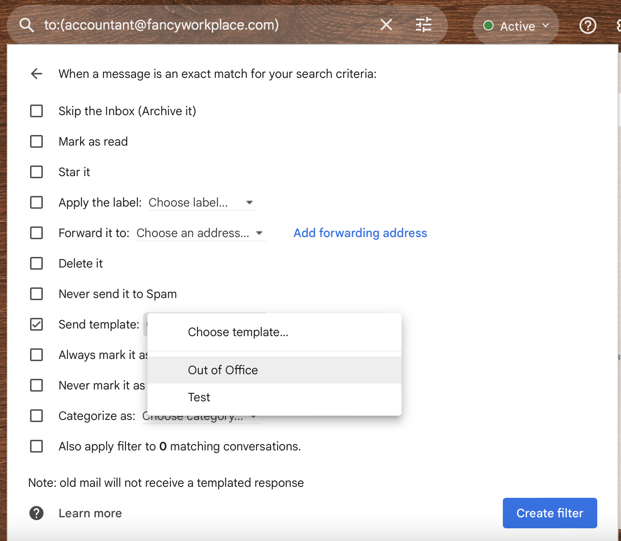This screenshot has height=541, width=621.
Task: Open the Add forwarding address link
Action: [360, 233]
